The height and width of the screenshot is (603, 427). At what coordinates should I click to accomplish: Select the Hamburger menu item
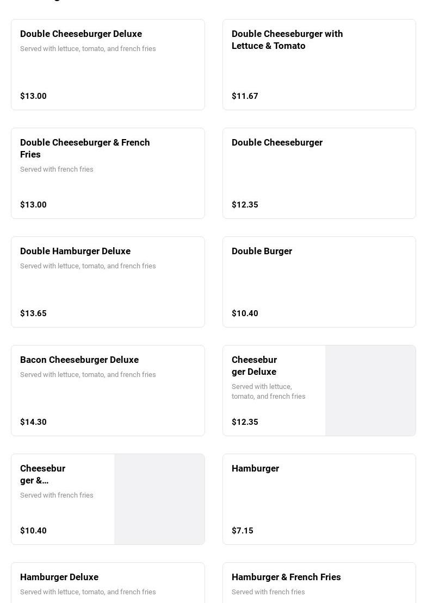tap(255, 468)
